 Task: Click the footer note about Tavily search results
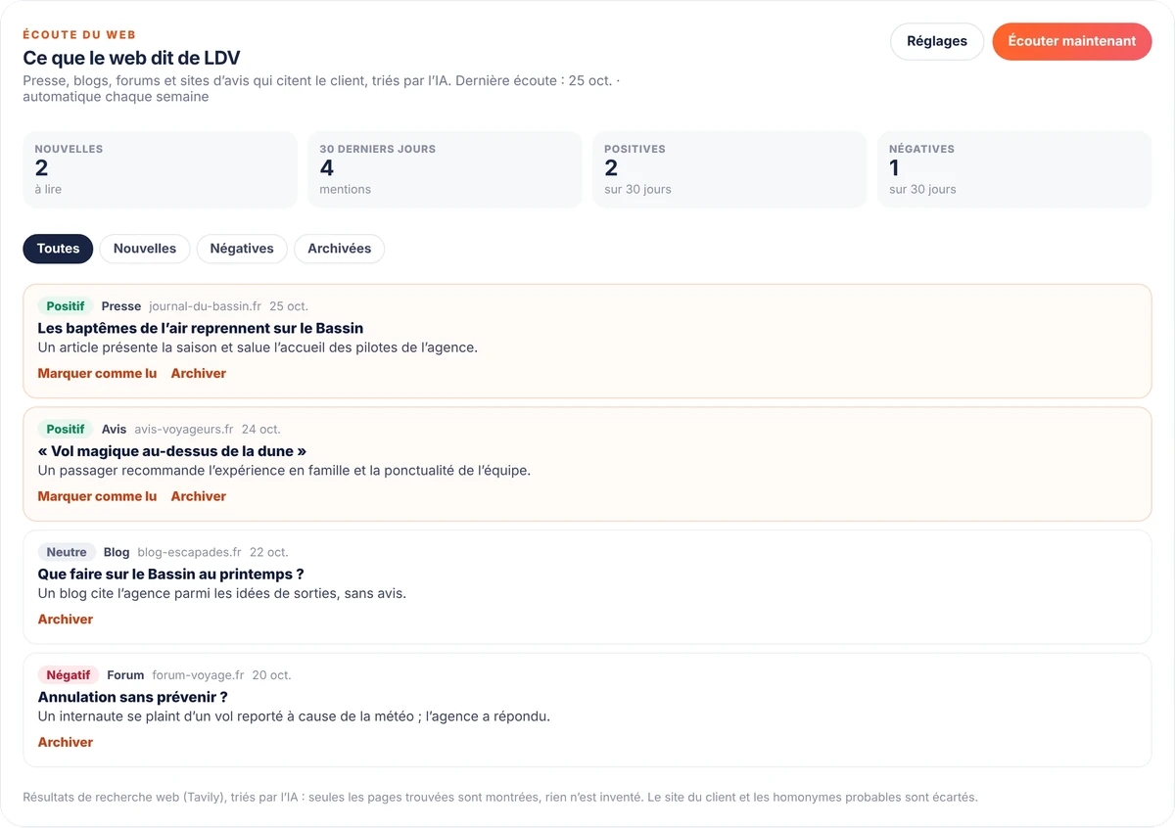(500, 798)
